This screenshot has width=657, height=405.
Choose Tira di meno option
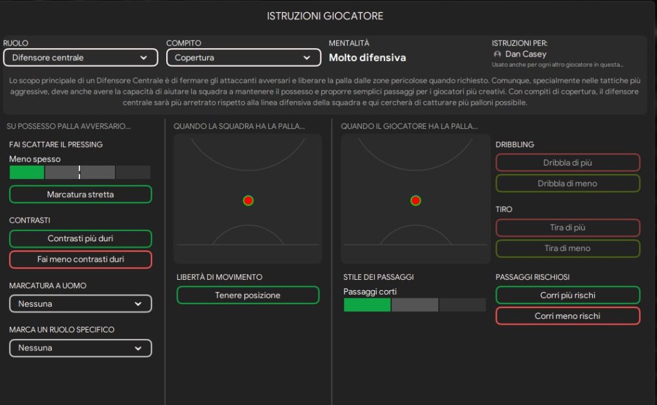pyautogui.click(x=567, y=248)
